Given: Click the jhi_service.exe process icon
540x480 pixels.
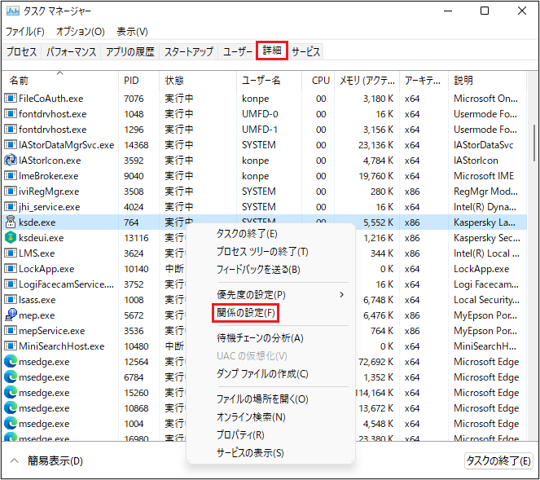Looking at the screenshot, I should [x=11, y=207].
